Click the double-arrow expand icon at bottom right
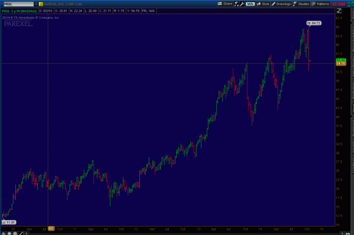 348,233
